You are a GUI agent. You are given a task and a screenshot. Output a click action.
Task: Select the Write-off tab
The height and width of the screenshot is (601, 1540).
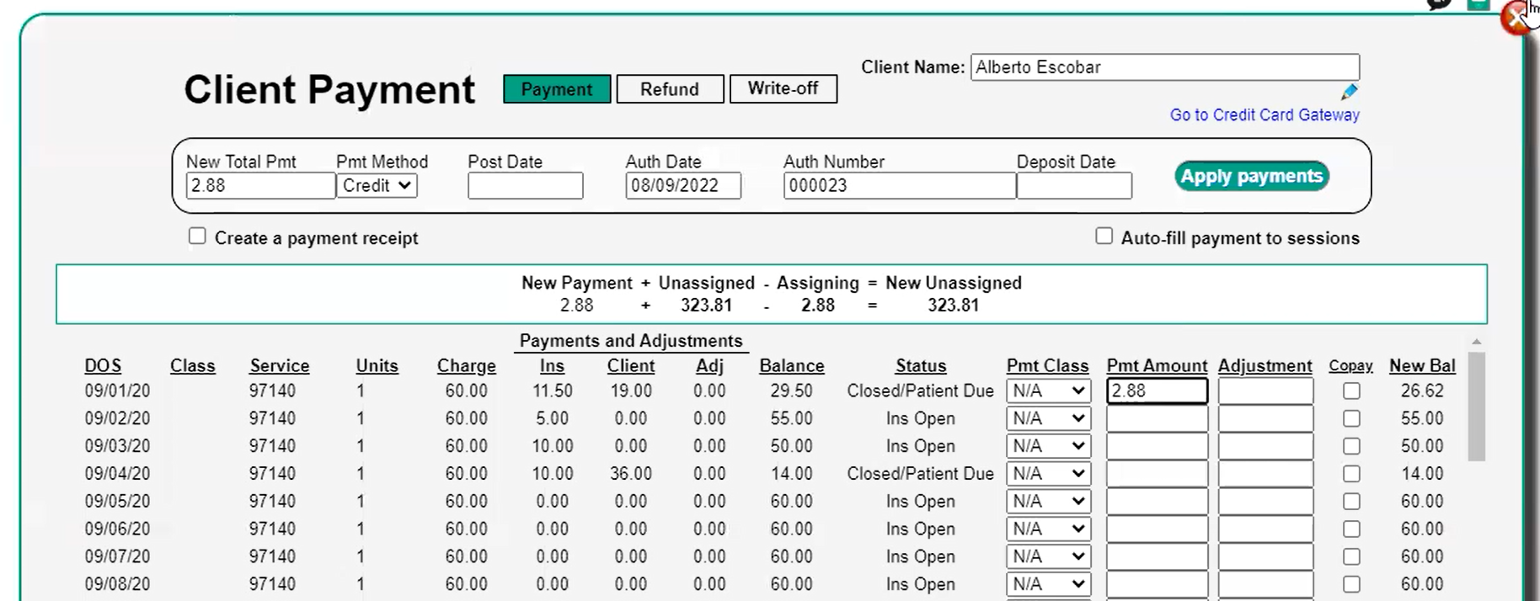point(783,88)
